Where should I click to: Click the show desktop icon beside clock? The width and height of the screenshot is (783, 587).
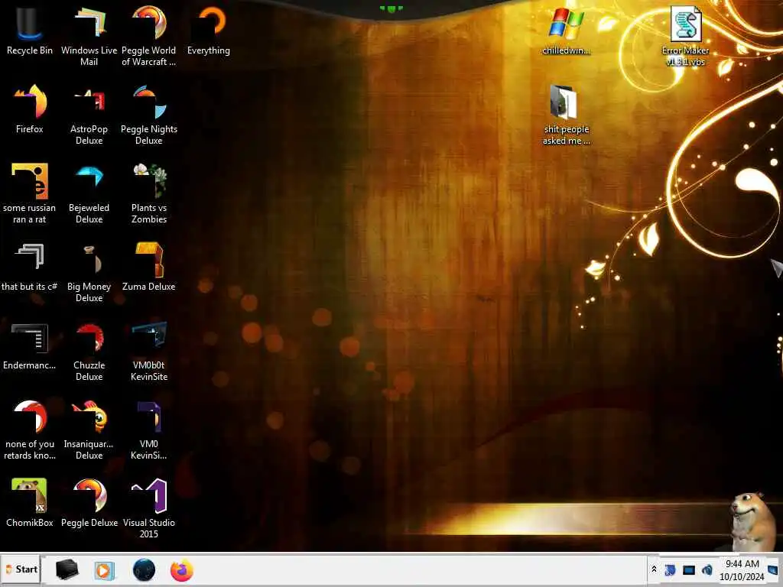point(773,569)
